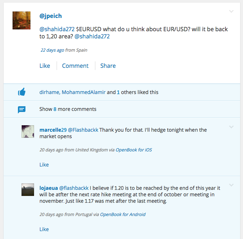Like marcelle29's comment
The height and width of the screenshot is (239, 243).
pos(44,165)
